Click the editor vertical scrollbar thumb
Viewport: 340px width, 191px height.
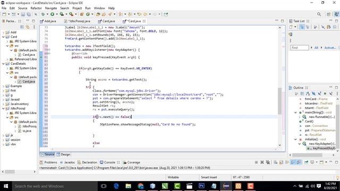pos(279,101)
